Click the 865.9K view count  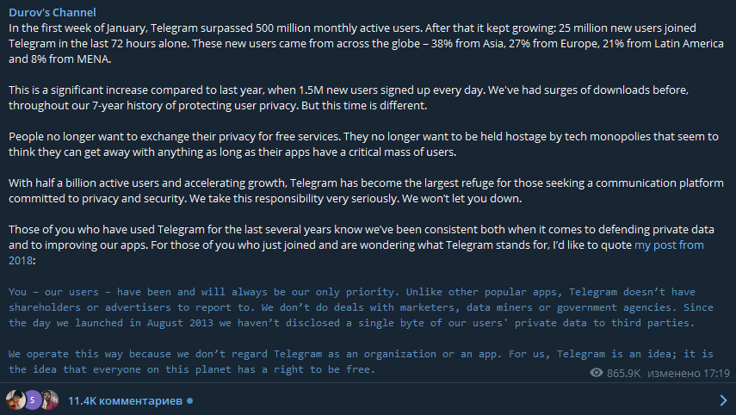tap(626, 373)
